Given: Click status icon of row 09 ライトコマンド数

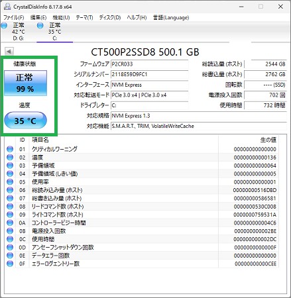Looking at the screenshot, I should (x=10, y=215).
